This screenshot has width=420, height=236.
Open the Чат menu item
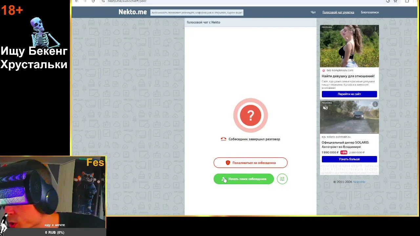(x=313, y=12)
